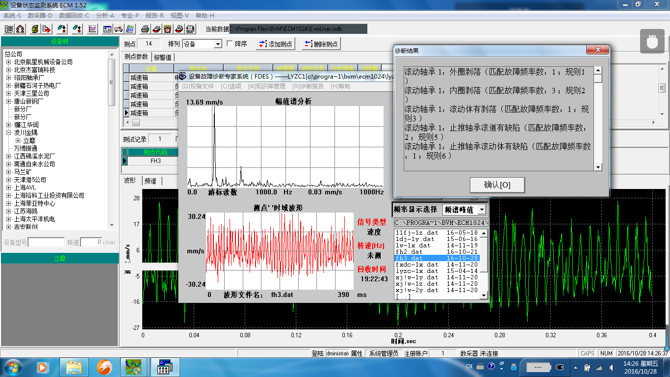Viewport: 670px width, 377px height.
Task: Select 上海AVL in the device tree
Action: (25, 188)
